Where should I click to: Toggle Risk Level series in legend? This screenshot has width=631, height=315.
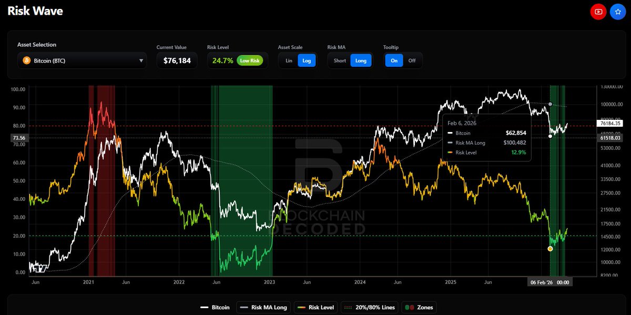[x=314, y=307]
